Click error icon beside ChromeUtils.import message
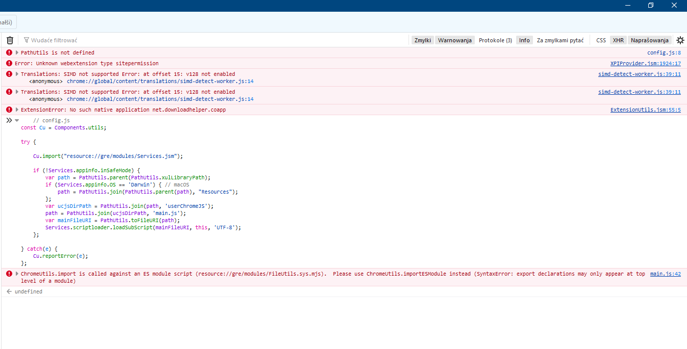The height and width of the screenshot is (349, 687). tap(9, 274)
